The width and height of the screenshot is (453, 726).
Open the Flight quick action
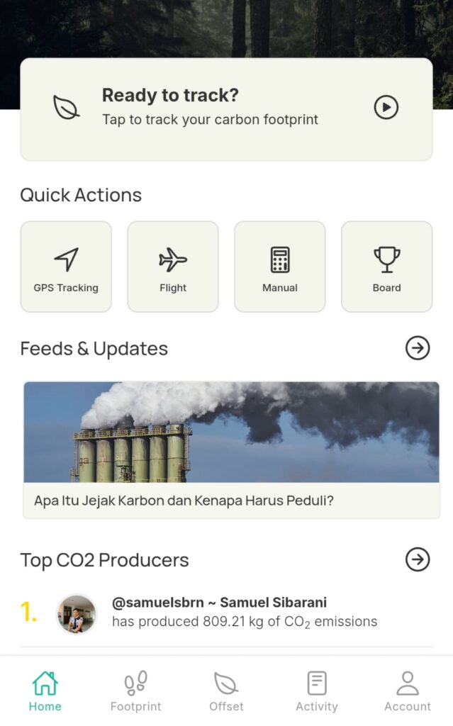(173, 267)
